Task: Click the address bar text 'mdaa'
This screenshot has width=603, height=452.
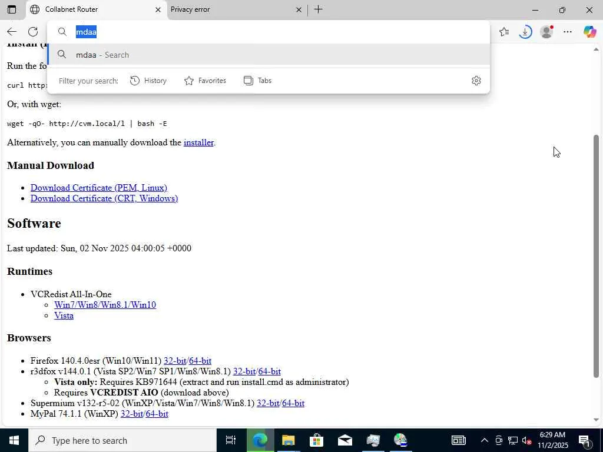Action: 86,32
